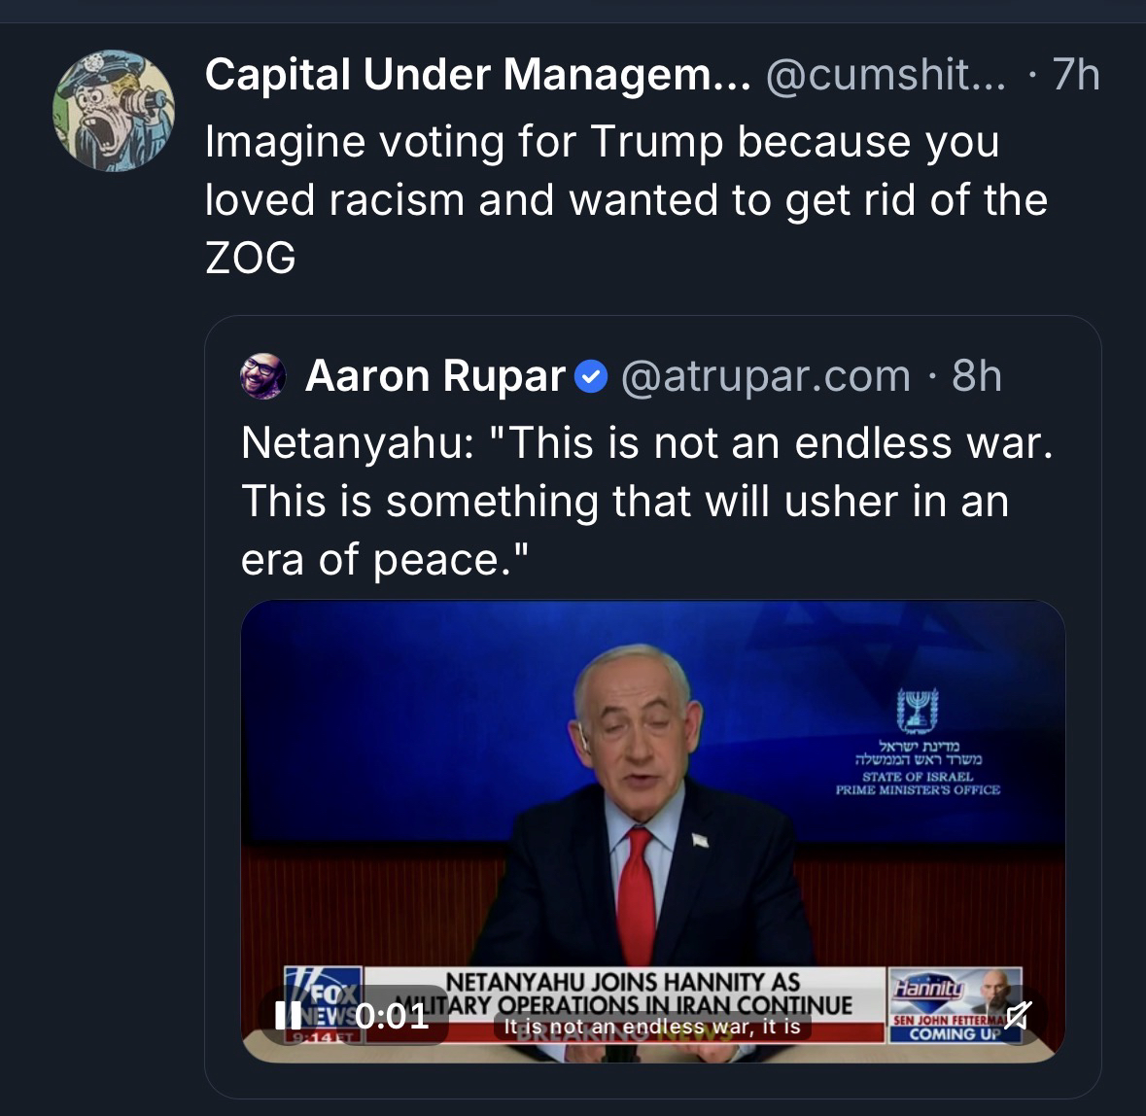Click the Fox News logo in the video
The width and height of the screenshot is (1146, 1116).
pos(324,992)
